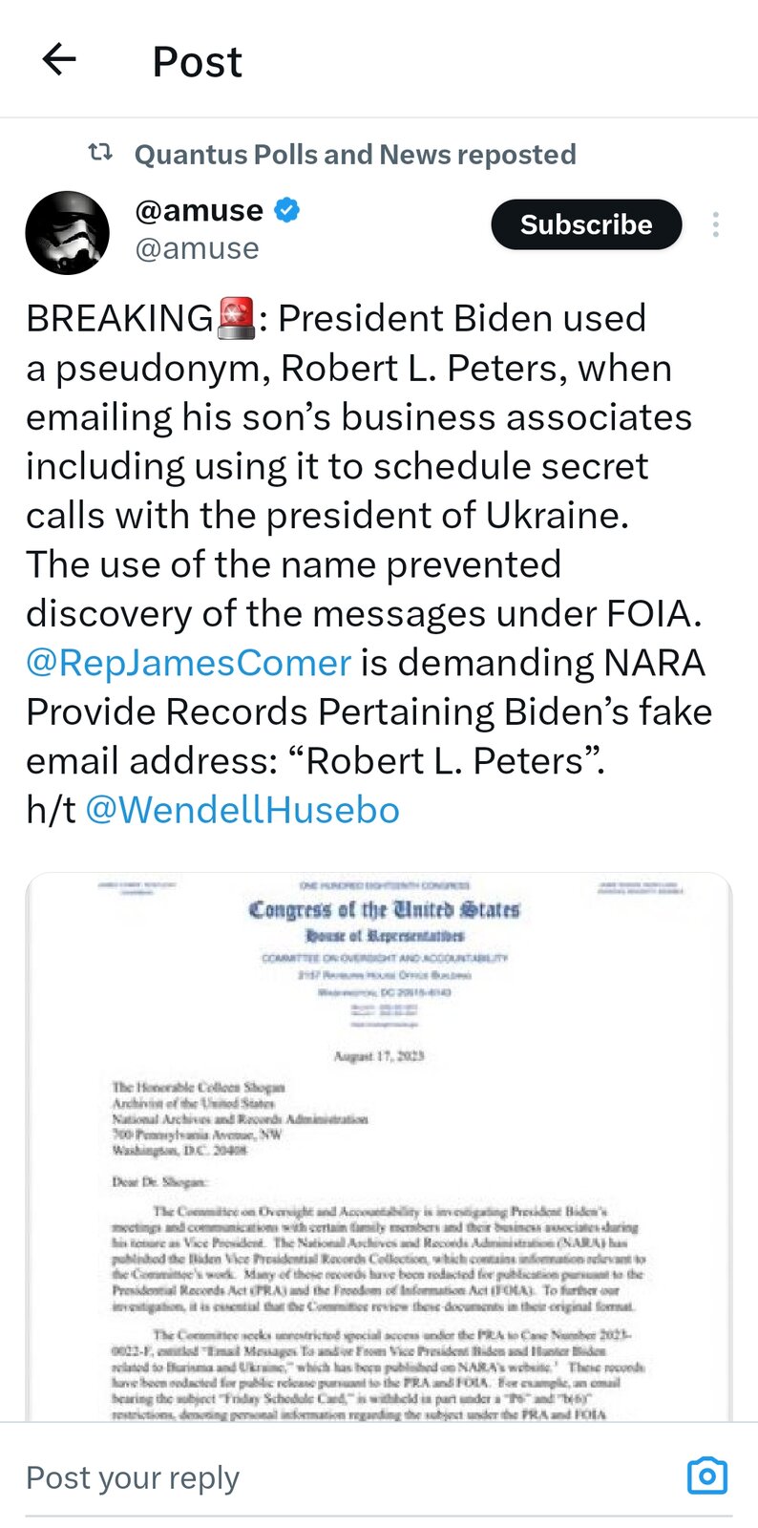Tap the gray @amuse handle
Screen dimensions: 758x1528
click(x=198, y=248)
